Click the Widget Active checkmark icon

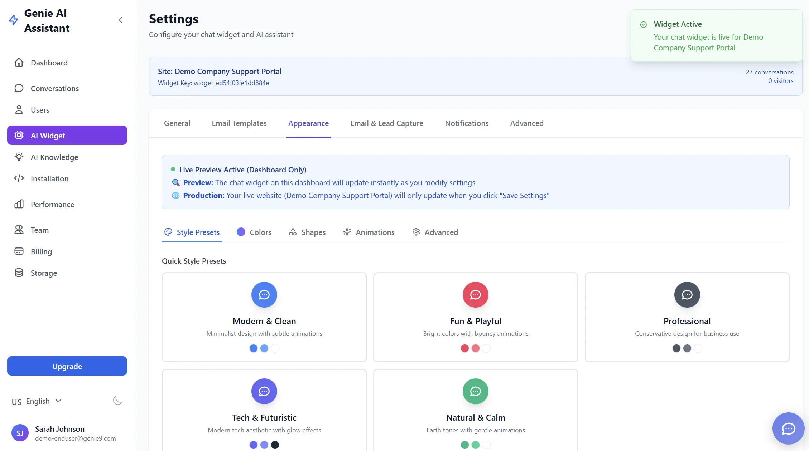coord(644,24)
